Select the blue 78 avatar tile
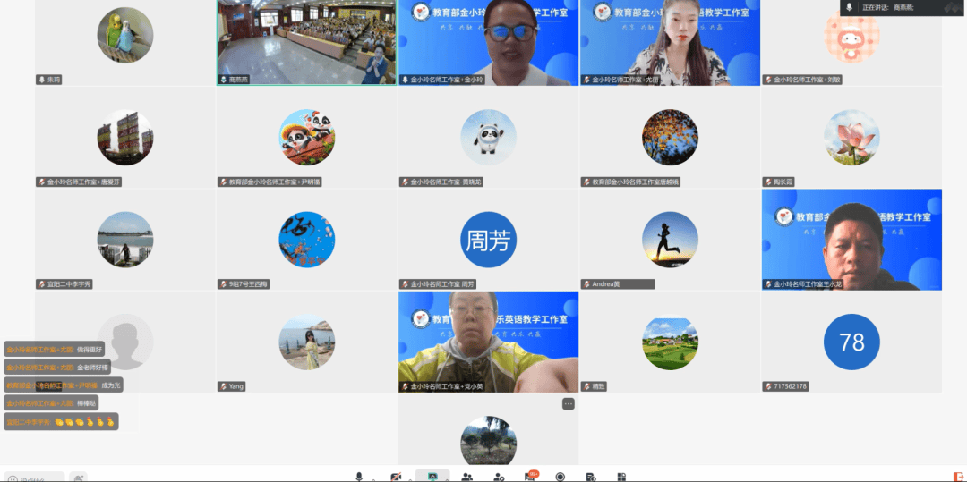 851,342
